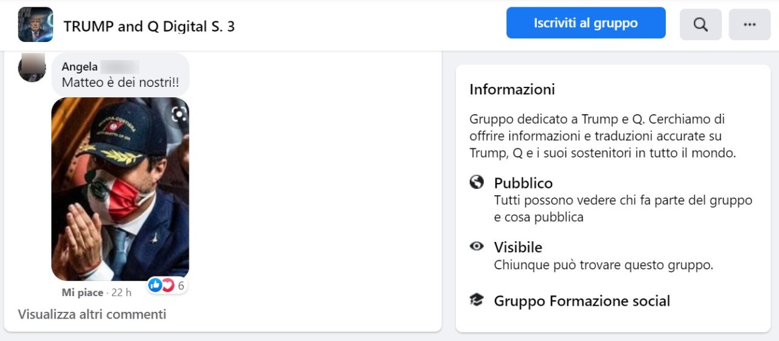The height and width of the screenshot is (341, 779).
Task: Open the three-dots more options menu
Action: tap(750, 24)
